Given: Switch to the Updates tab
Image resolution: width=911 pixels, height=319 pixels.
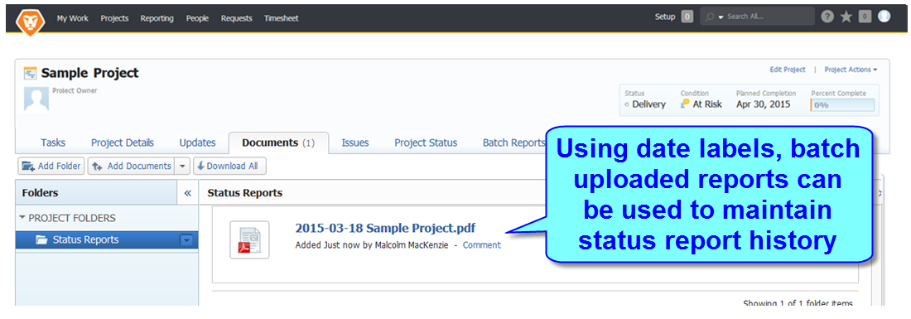Looking at the screenshot, I should (198, 143).
